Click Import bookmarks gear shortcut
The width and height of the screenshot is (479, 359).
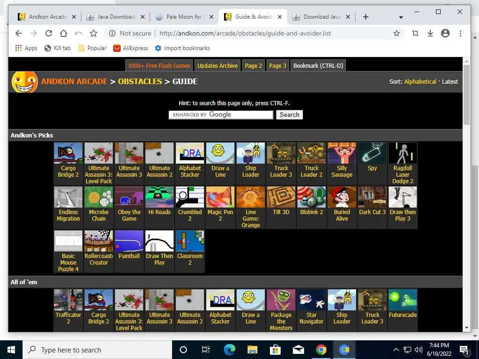click(x=182, y=48)
